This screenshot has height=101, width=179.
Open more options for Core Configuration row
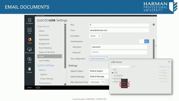168,76
